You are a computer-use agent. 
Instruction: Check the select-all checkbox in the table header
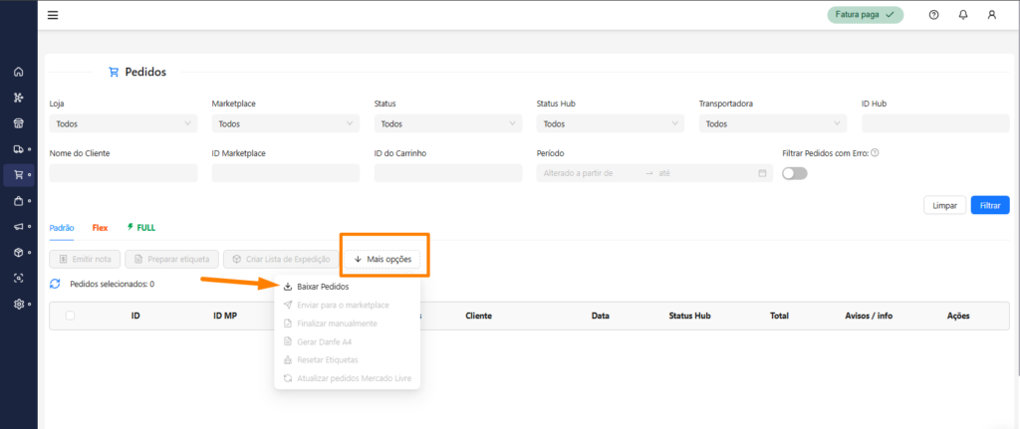pos(71,316)
